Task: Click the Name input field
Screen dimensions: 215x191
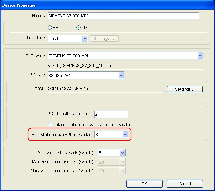Action: [123, 16]
